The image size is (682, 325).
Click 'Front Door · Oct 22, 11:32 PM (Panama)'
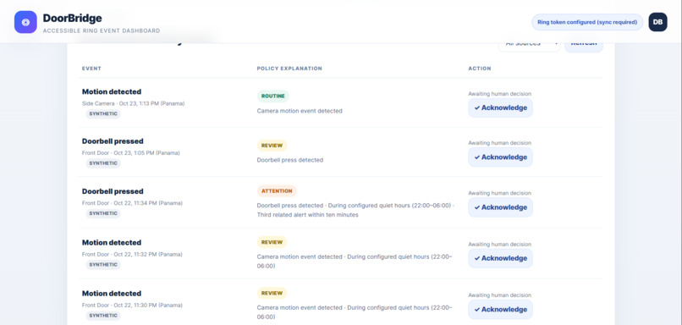(x=132, y=255)
